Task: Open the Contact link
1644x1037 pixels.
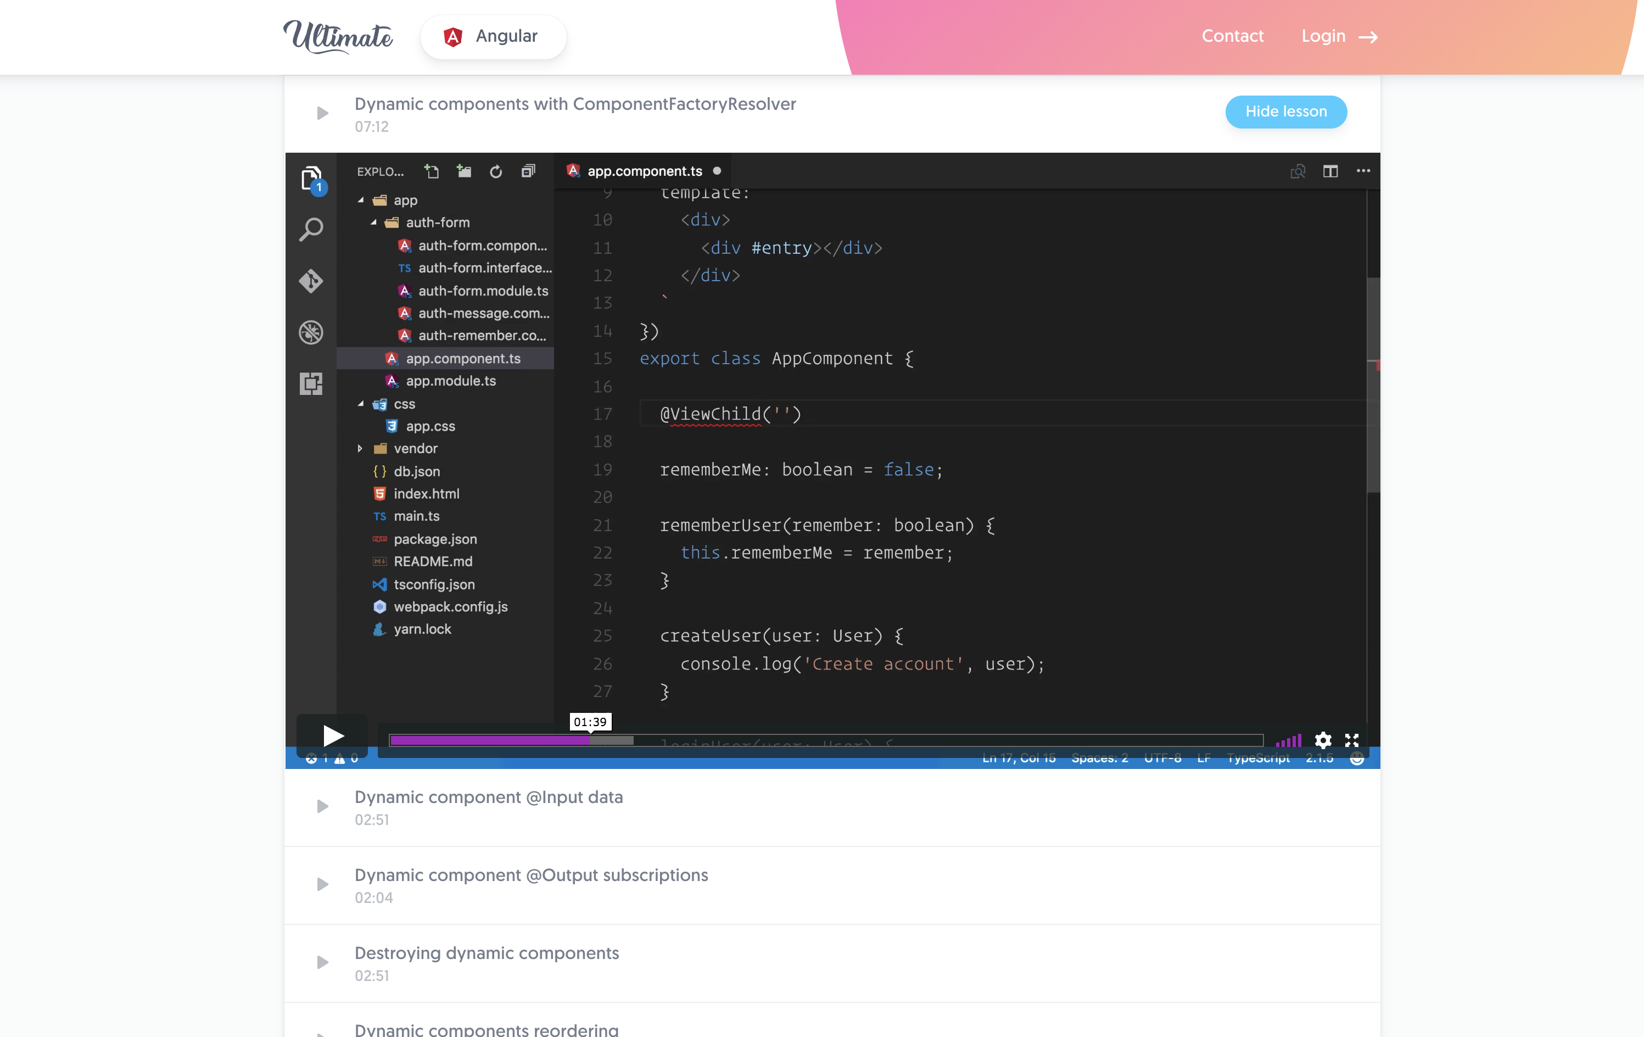Action: coord(1232,36)
